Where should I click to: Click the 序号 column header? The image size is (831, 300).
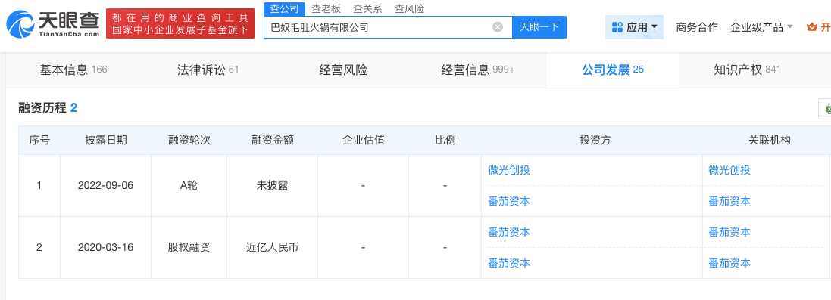click(39, 141)
